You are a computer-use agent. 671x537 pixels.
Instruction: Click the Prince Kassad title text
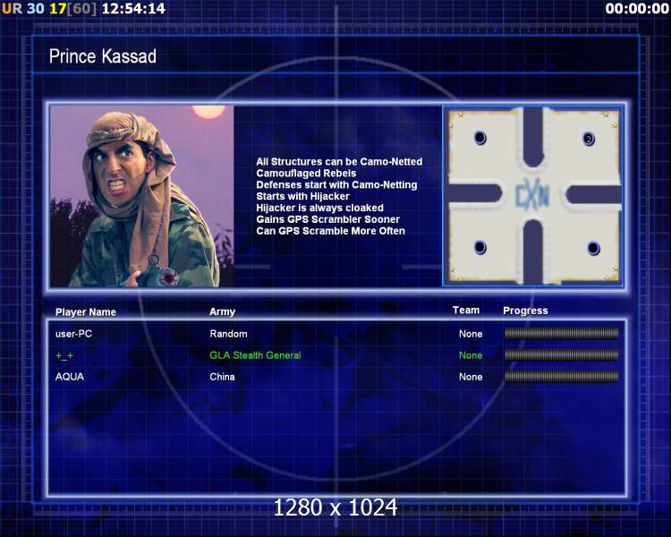click(x=103, y=56)
